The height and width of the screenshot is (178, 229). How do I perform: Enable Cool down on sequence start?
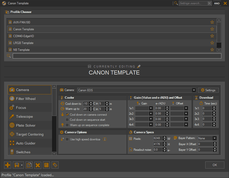(x=67, y=120)
